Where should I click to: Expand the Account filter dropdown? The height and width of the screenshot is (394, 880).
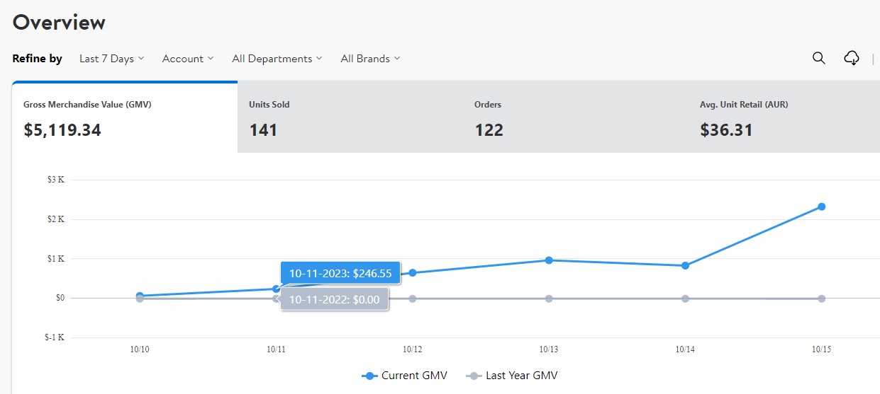pos(188,59)
